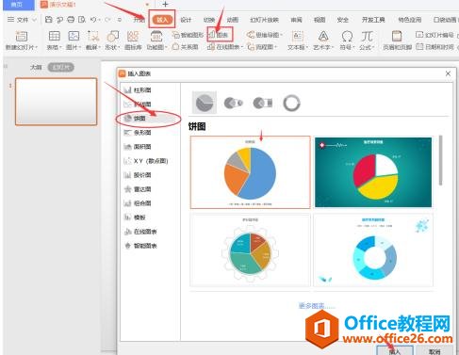This screenshot has height=355, width=459.
Task: Open the Table (表格) insert icon
Action: 54,36
